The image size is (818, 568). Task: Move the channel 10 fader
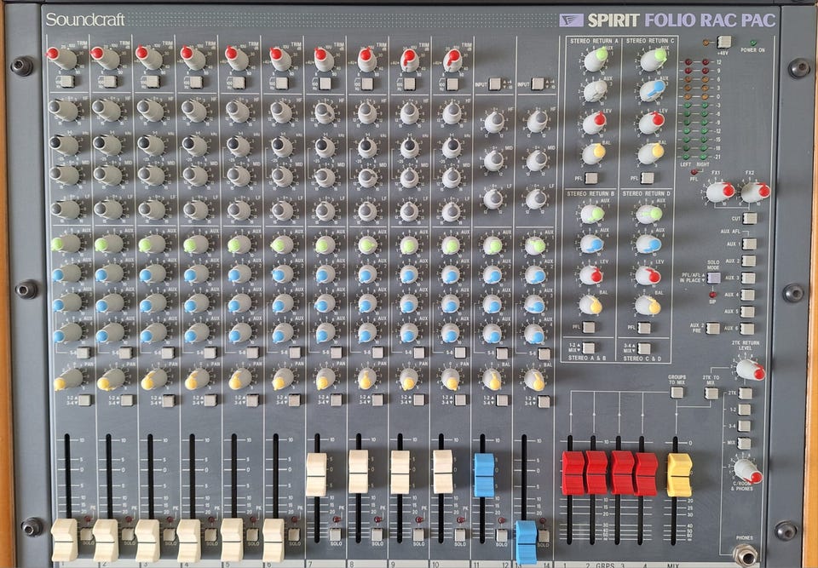point(443,472)
